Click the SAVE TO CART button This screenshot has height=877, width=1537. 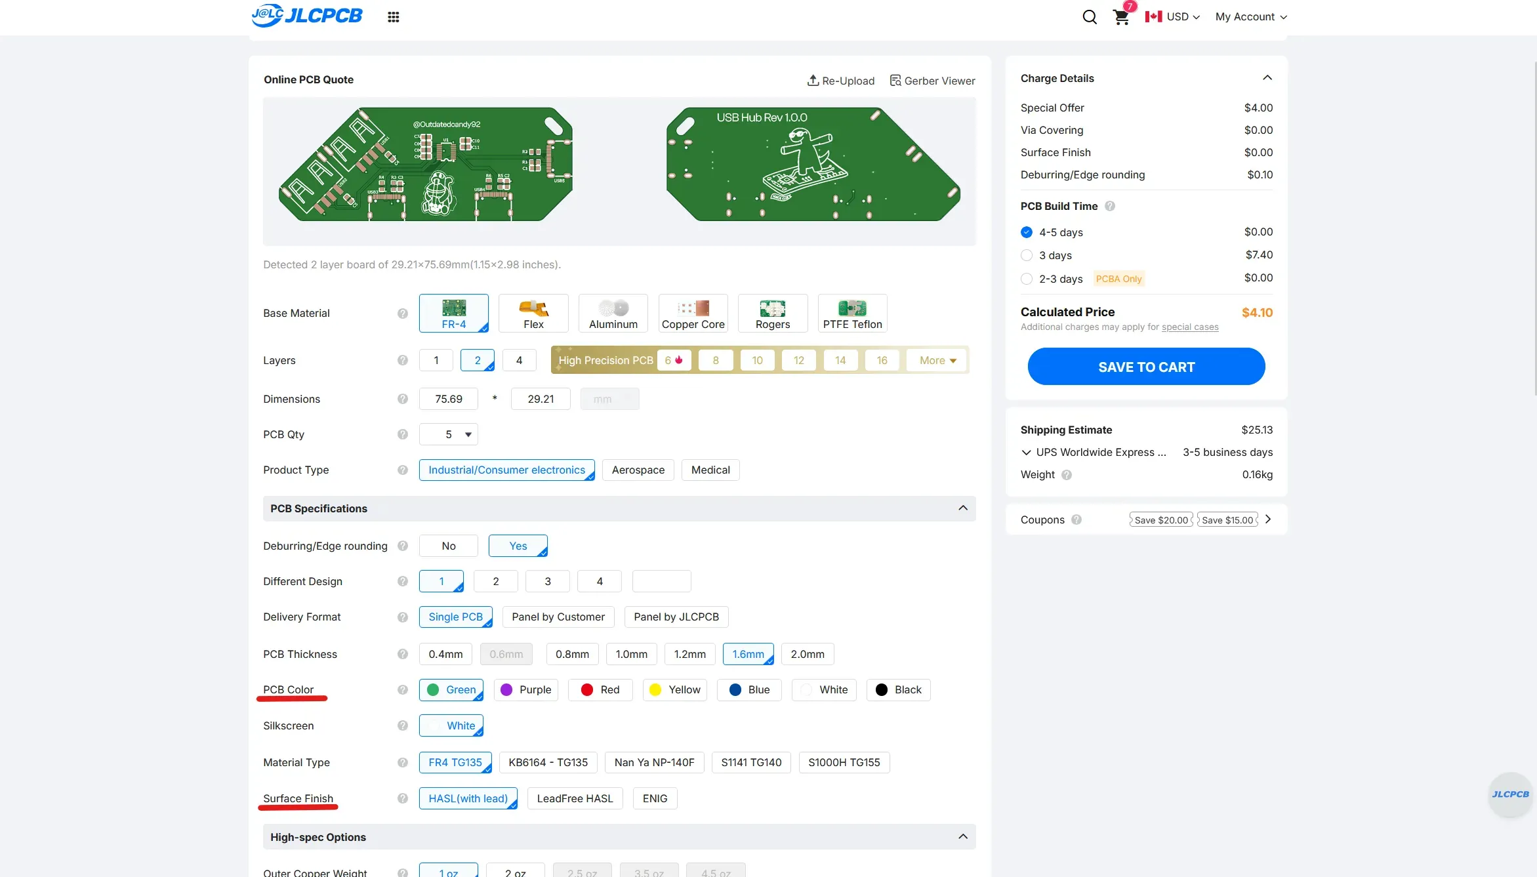coord(1145,367)
